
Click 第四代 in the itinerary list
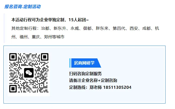[x=119, y=28]
